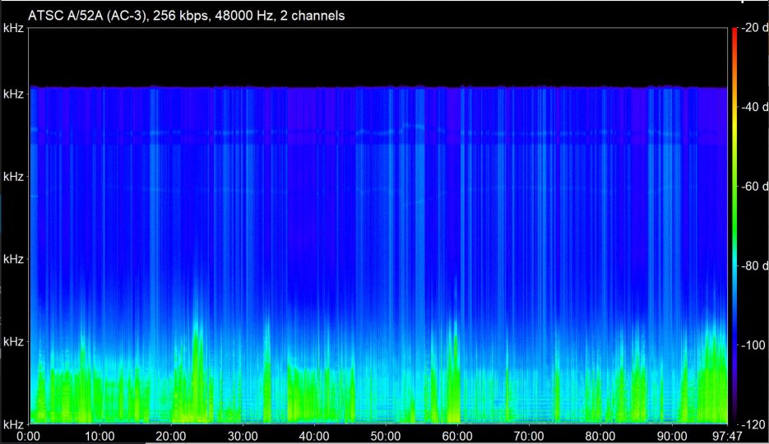Image resolution: width=769 pixels, height=444 pixels.
Task: Click the 0:00 time axis label
Action: (29, 436)
